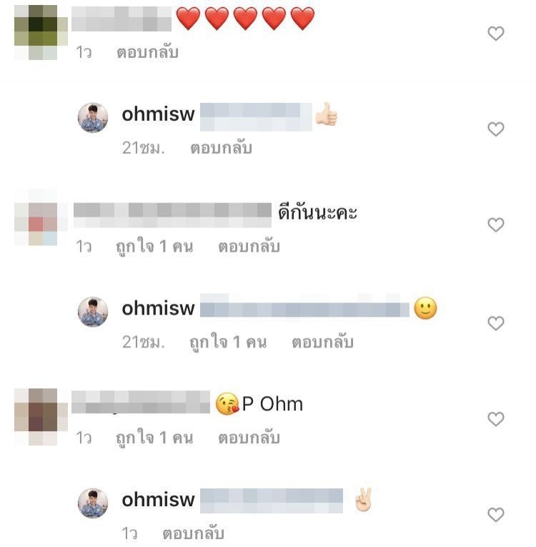Open ohmisw username on the thumbs-up reply
The image size is (536, 547).
158,114
